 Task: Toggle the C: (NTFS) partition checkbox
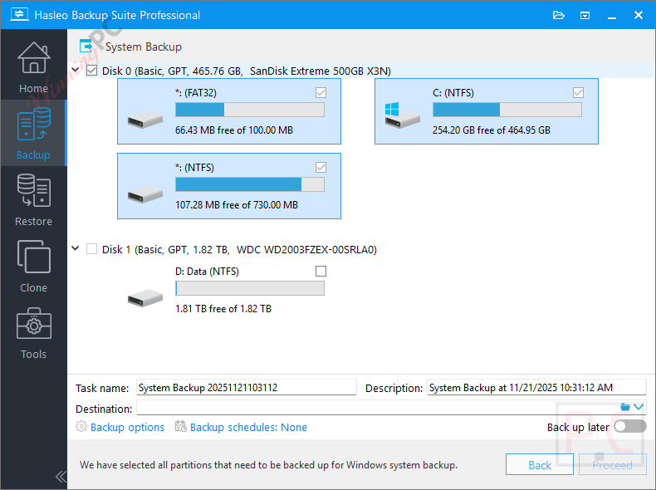[578, 92]
